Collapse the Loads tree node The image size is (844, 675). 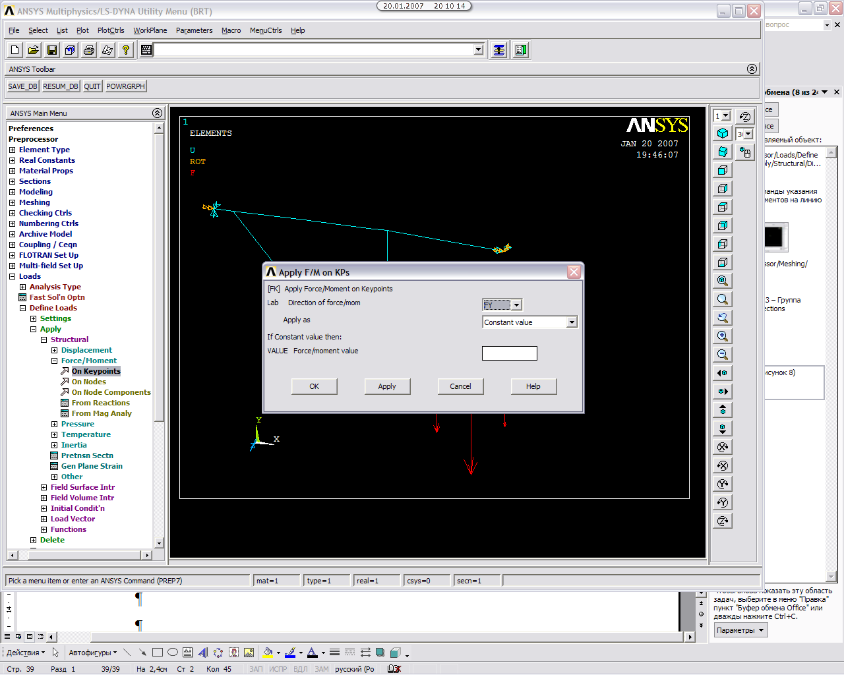point(12,276)
